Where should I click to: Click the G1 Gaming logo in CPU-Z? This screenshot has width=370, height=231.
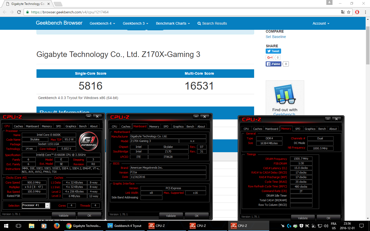[88, 141]
